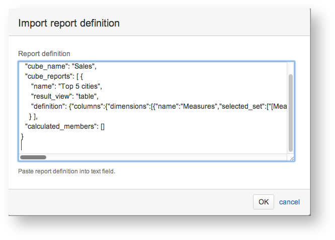This screenshot has width=335, height=240.
Task: Click the vertical scrollbar thumb in textarea
Action: pos(291,113)
